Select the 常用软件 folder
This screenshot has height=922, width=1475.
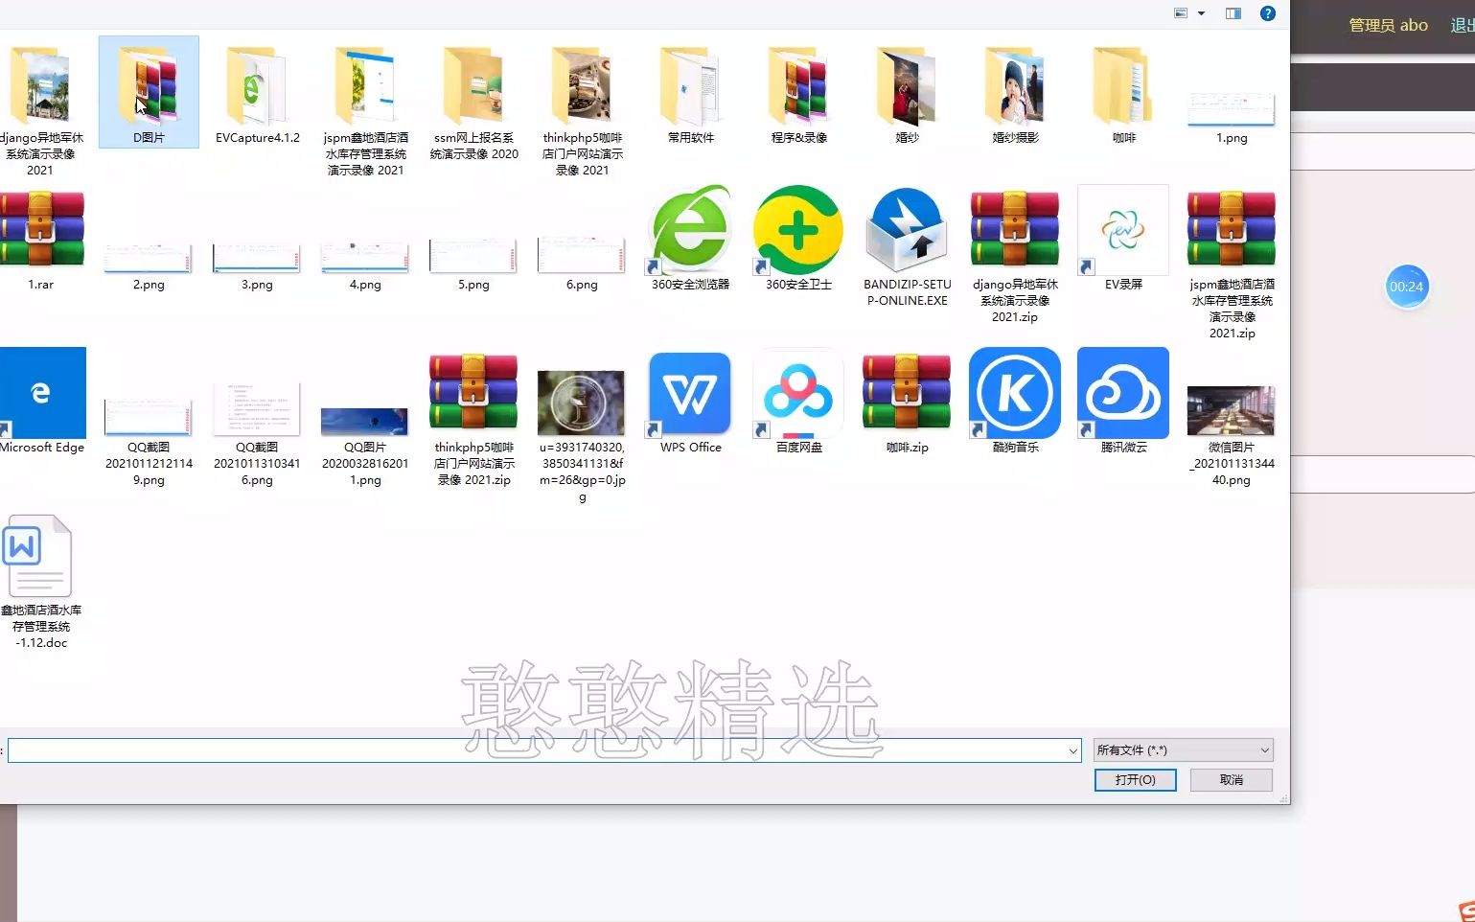(x=690, y=93)
